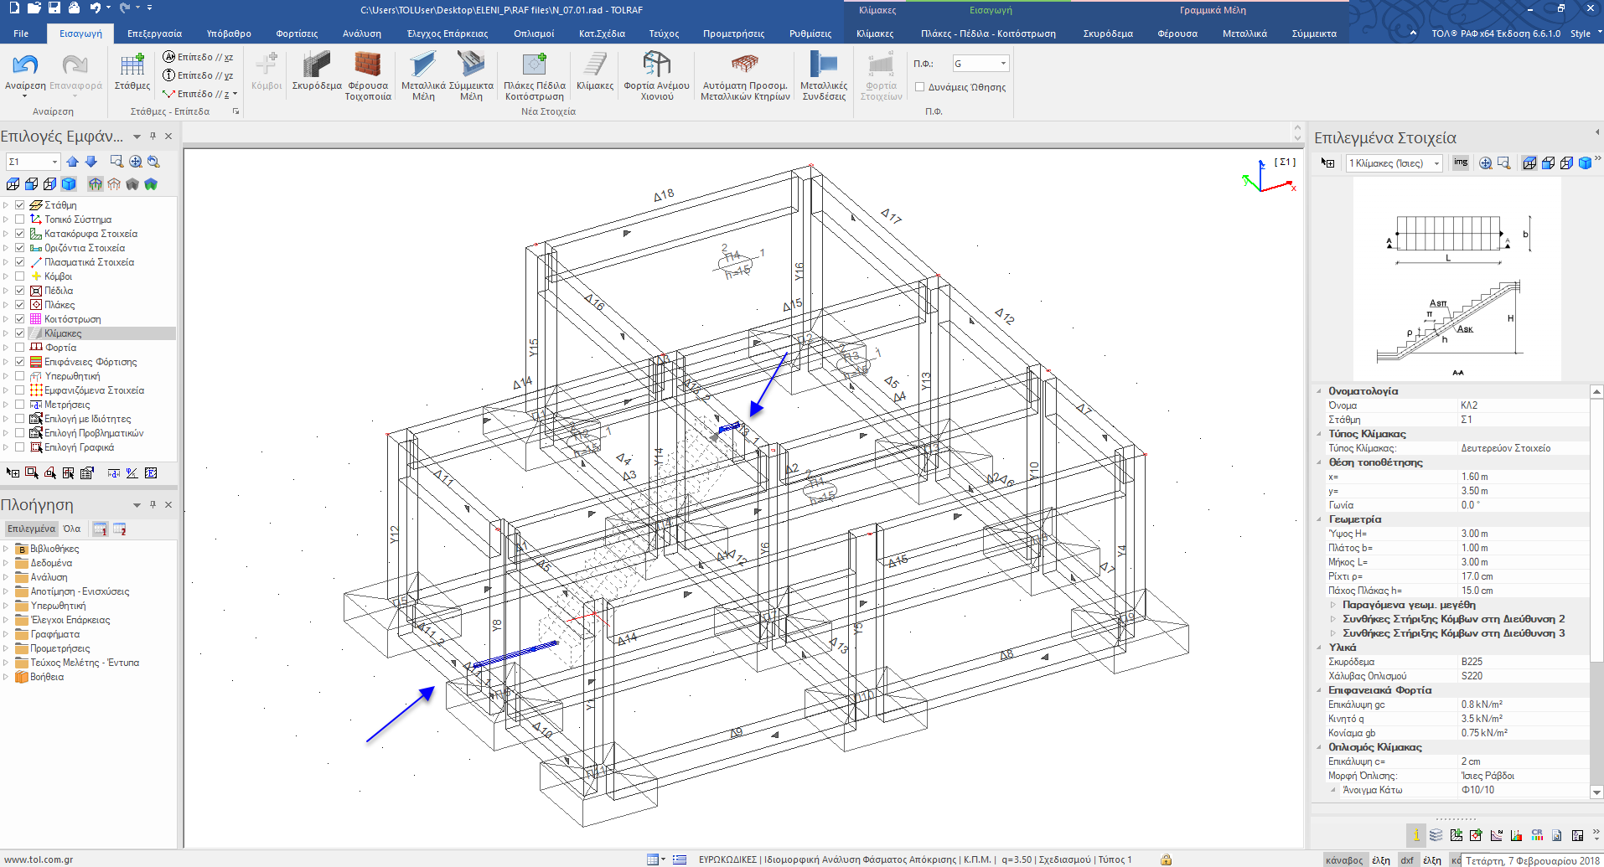The height and width of the screenshot is (867, 1604).
Task: Switch to the Φορτίσεις ribbon tab
Action: [x=297, y=34]
